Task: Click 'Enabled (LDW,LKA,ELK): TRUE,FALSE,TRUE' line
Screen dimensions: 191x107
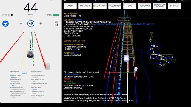Action: tap(89, 22)
